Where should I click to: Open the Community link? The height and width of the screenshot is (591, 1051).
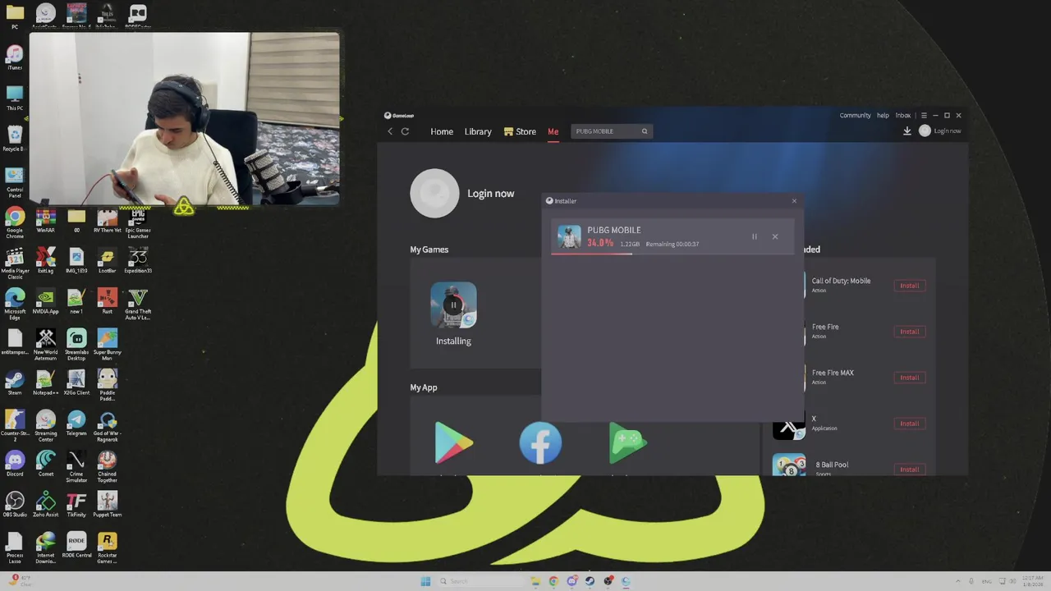tap(855, 116)
